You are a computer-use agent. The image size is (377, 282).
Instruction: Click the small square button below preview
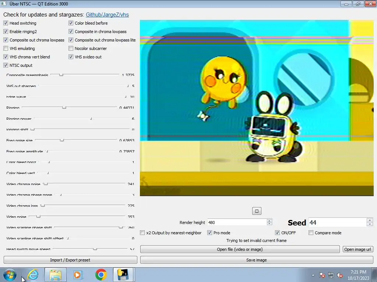(257, 211)
